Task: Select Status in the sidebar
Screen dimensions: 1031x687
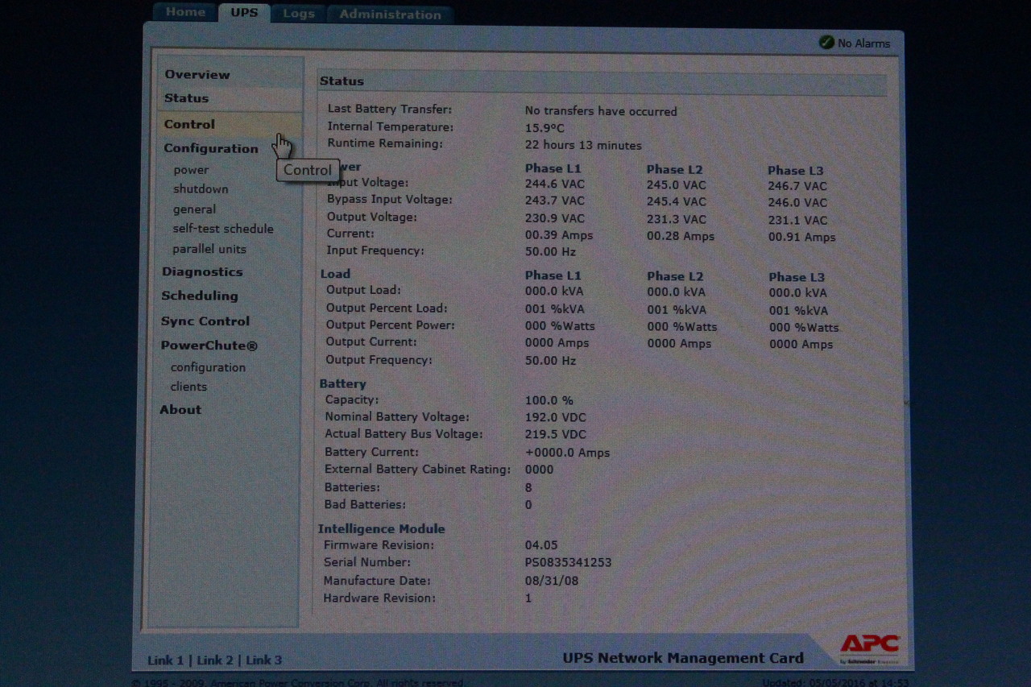Action: coord(186,98)
